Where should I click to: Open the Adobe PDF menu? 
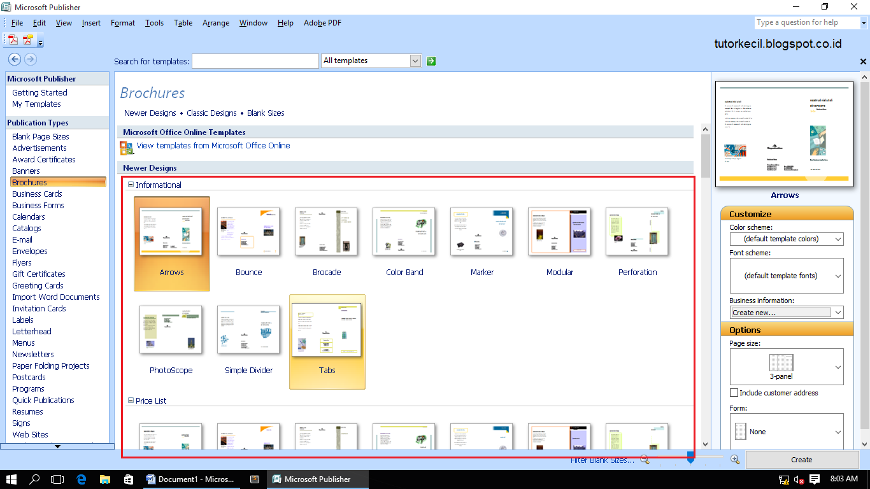point(322,22)
